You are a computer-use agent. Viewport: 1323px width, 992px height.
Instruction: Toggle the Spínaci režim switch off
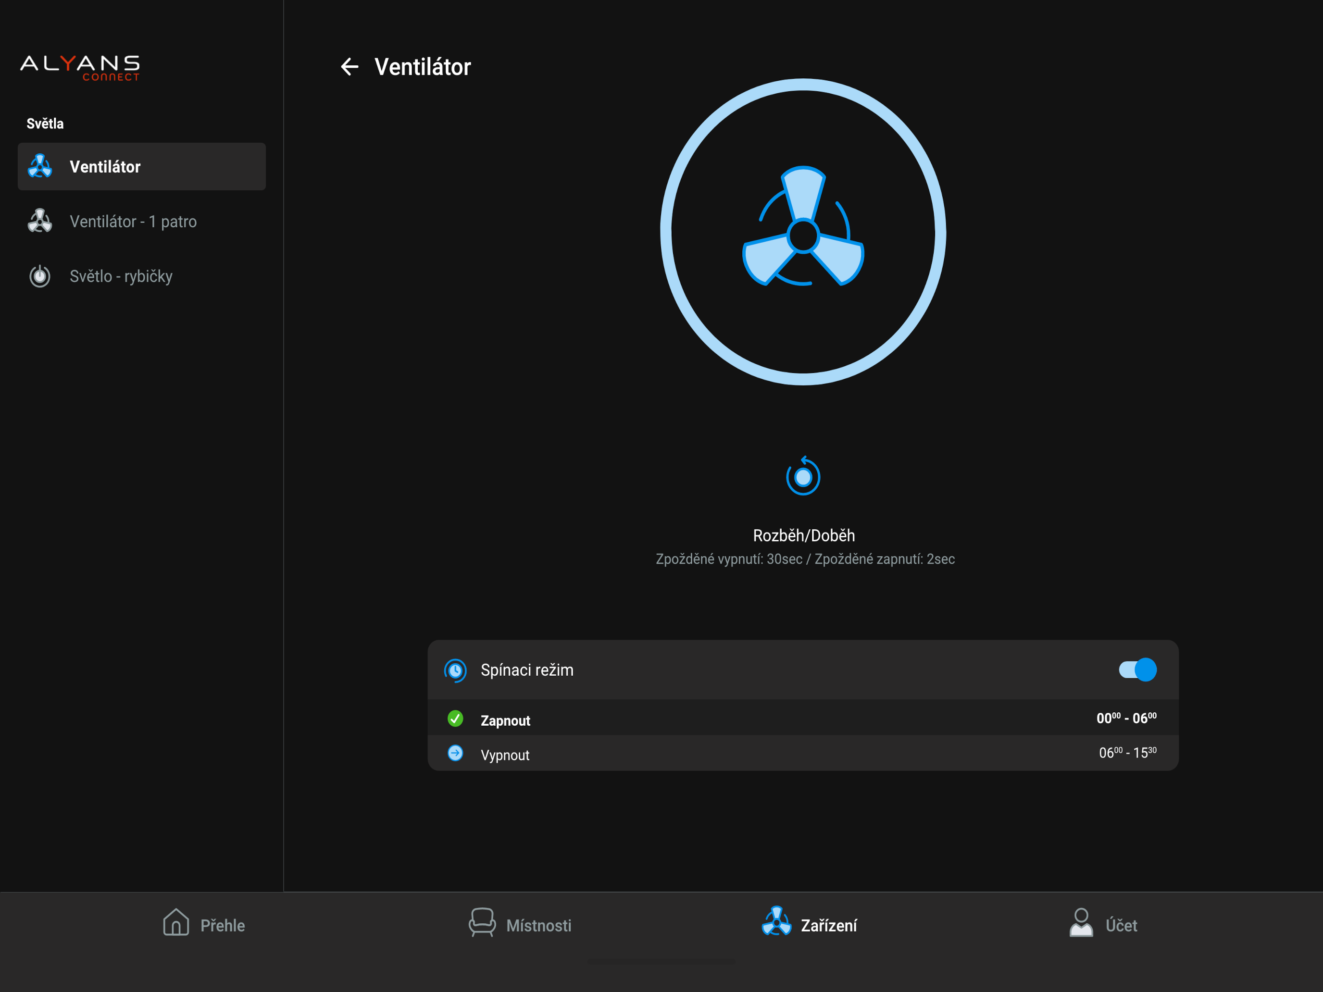pos(1137,670)
